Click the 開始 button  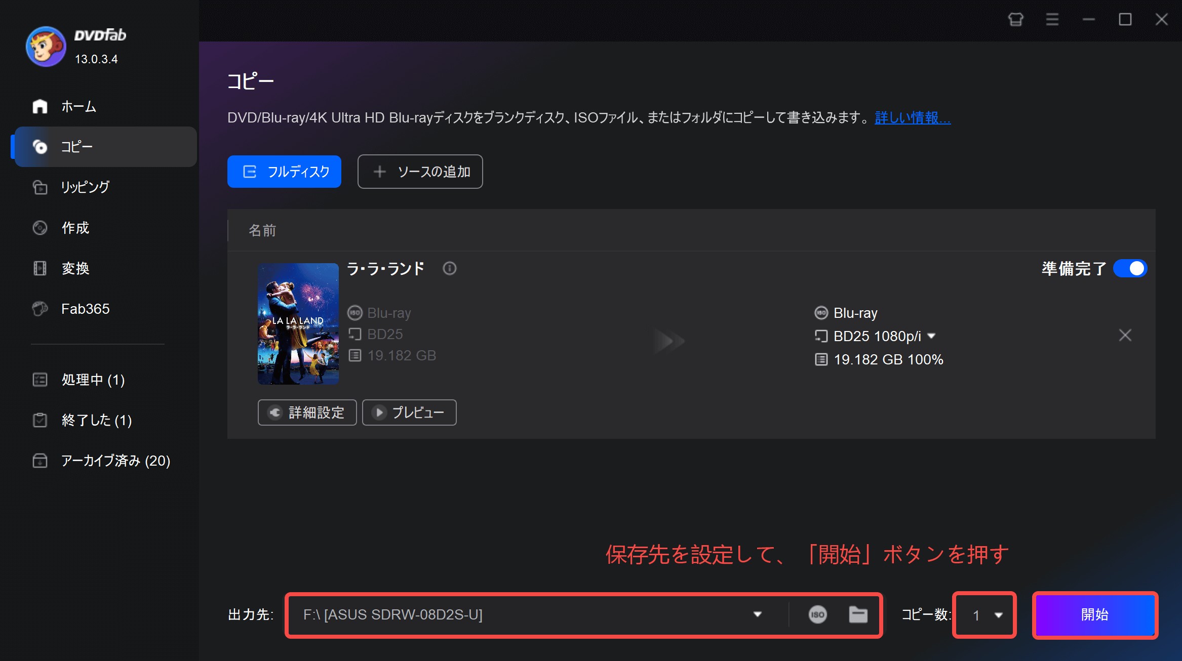point(1095,614)
